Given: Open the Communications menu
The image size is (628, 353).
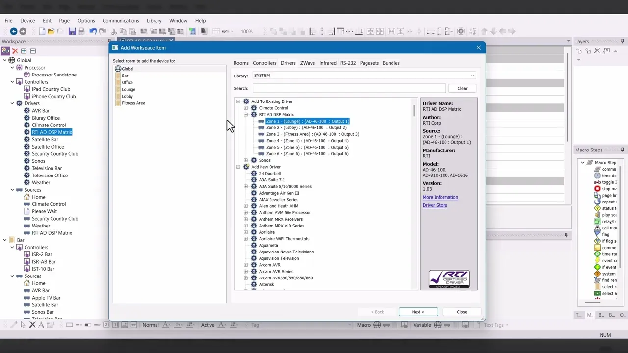Looking at the screenshot, I should pyautogui.click(x=121, y=21).
